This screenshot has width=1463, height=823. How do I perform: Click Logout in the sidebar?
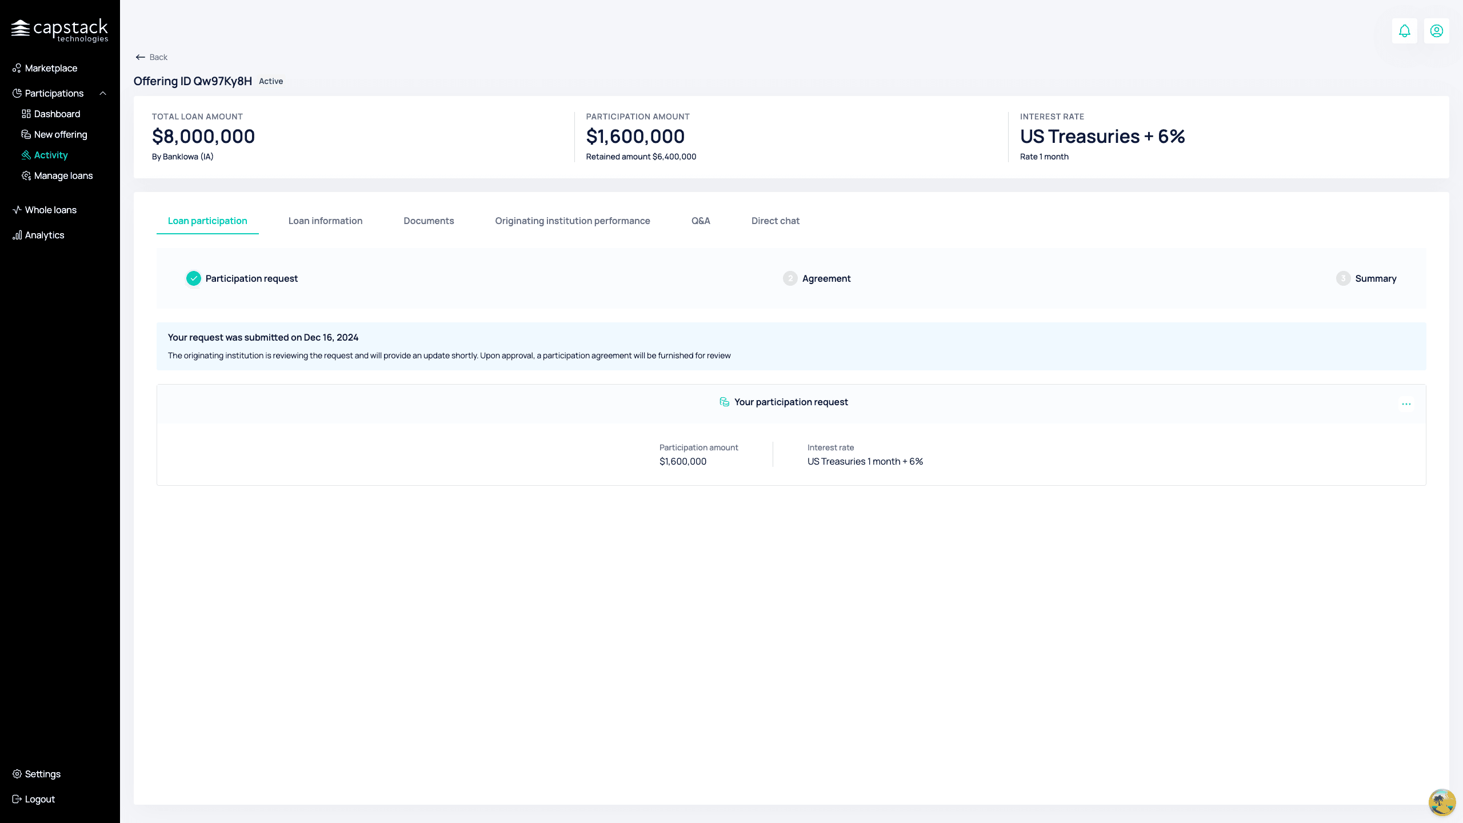click(x=34, y=799)
